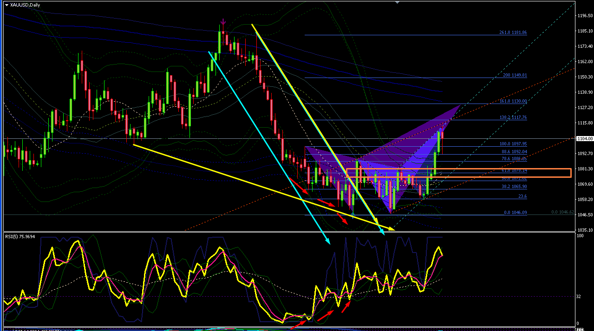Select the RSI(5) 75.9694 indicator label

click(20, 236)
